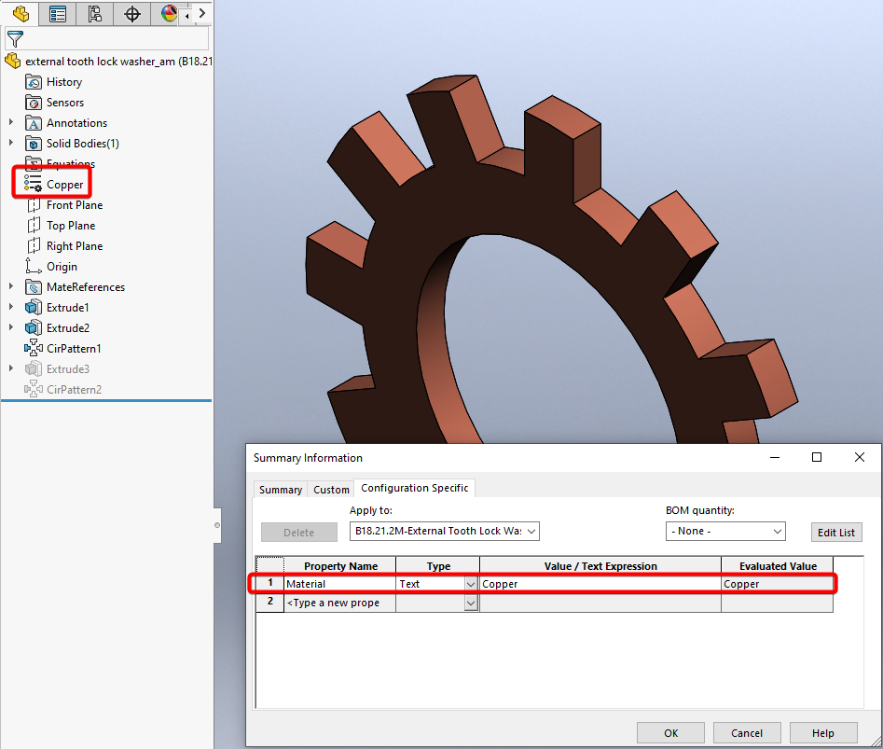Select the suppressed CirPattern2 feature icon
This screenshot has width=883, height=749.
[34, 389]
